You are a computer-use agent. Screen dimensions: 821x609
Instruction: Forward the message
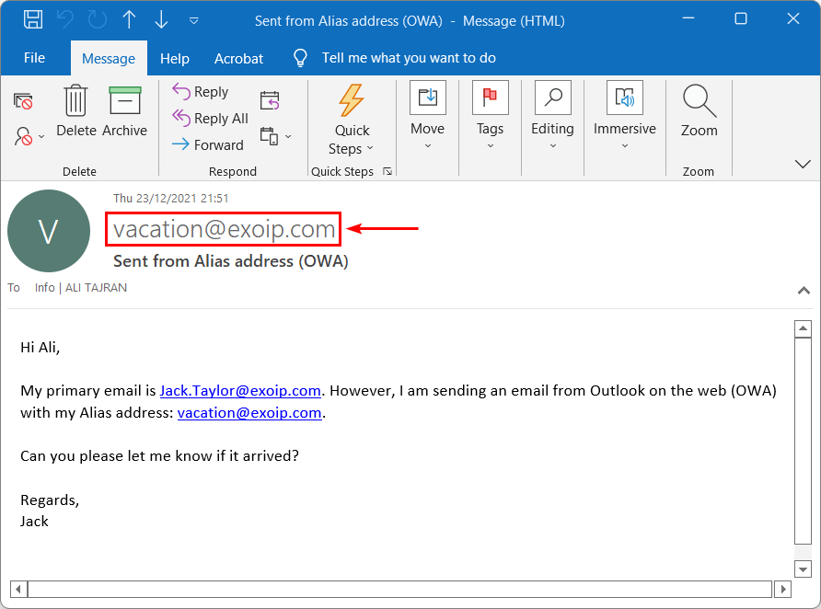tap(208, 145)
